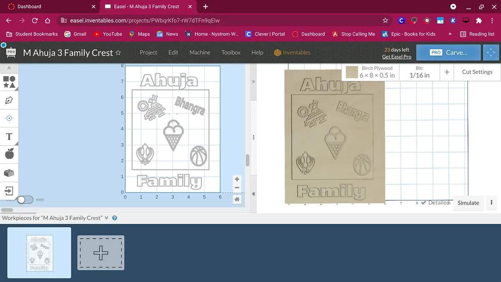Open the Gmail bookmark
The width and height of the screenshot is (501, 282).
pos(75,34)
